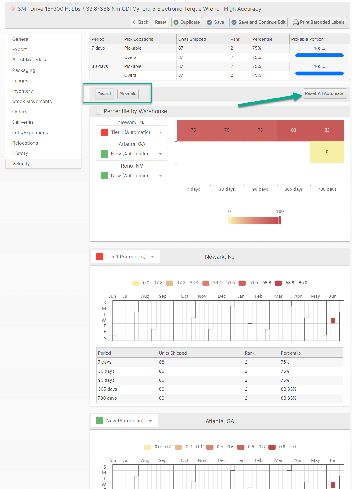Click the document icon beside Percentile by Warehouse
The height and width of the screenshot is (489, 352).
(99, 111)
